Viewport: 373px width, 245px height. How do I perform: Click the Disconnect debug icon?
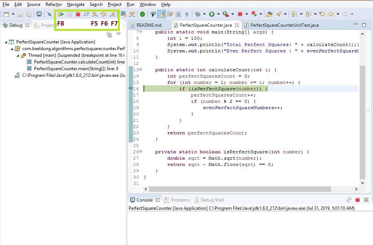(x=86, y=14)
